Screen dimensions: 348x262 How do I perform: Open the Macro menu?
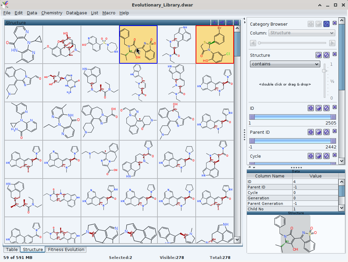(x=109, y=13)
